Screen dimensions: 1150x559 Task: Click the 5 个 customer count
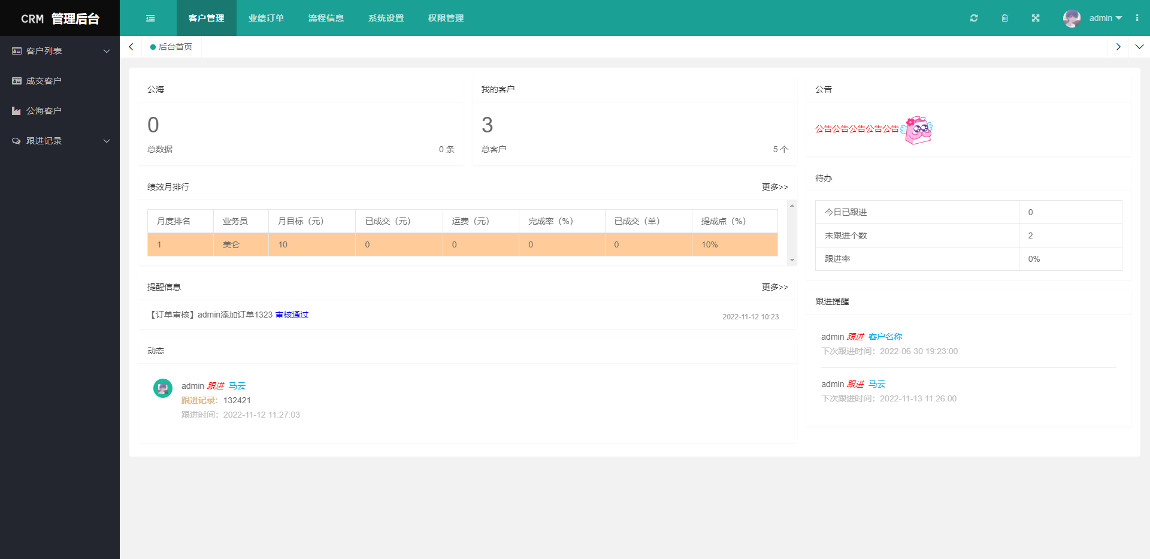pos(780,149)
